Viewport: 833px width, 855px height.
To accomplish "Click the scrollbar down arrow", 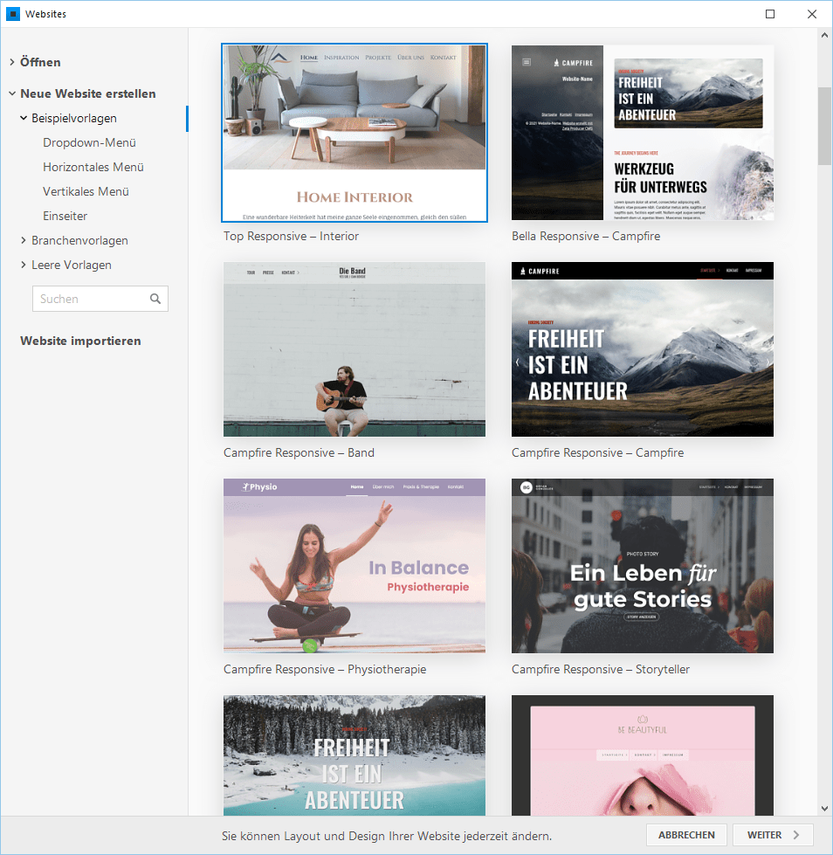I will [x=823, y=808].
